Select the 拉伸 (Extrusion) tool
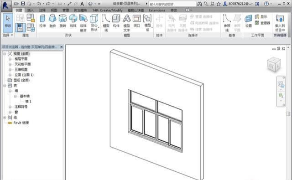The width and height of the screenshot is (292, 180). (x=42, y=21)
